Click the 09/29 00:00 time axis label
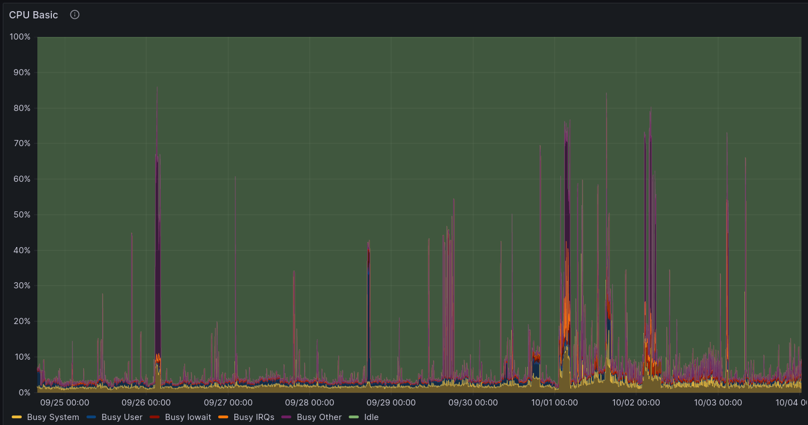808x425 pixels. [x=391, y=402]
